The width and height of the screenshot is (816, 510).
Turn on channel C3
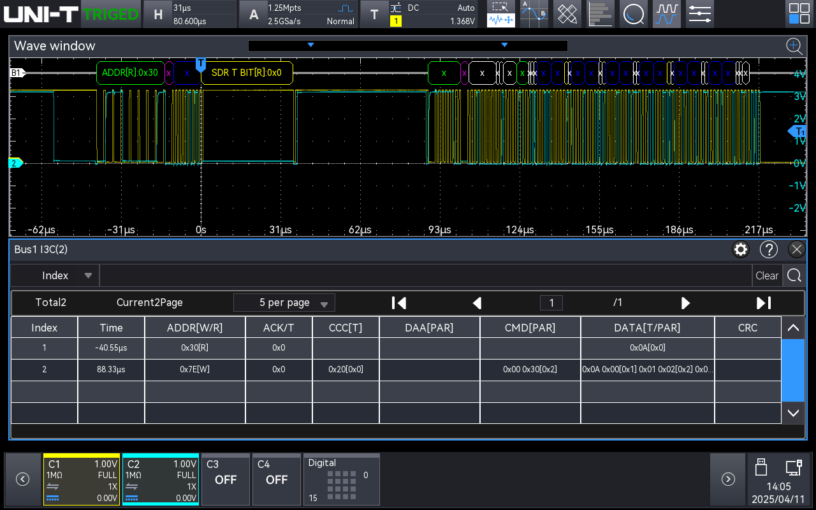pyautogui.click(x=225, y=479)
